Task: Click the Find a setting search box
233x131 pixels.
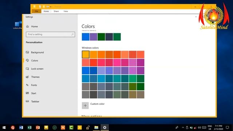Action: pos(50,34)
